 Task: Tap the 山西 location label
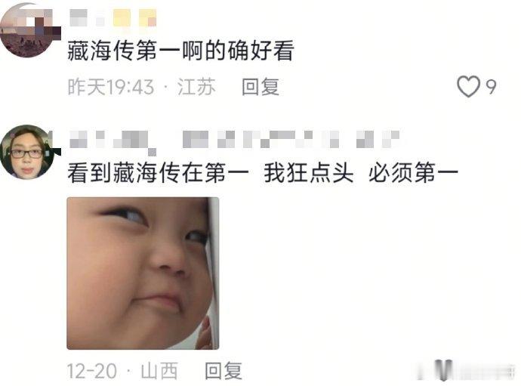tap(159, 371)
